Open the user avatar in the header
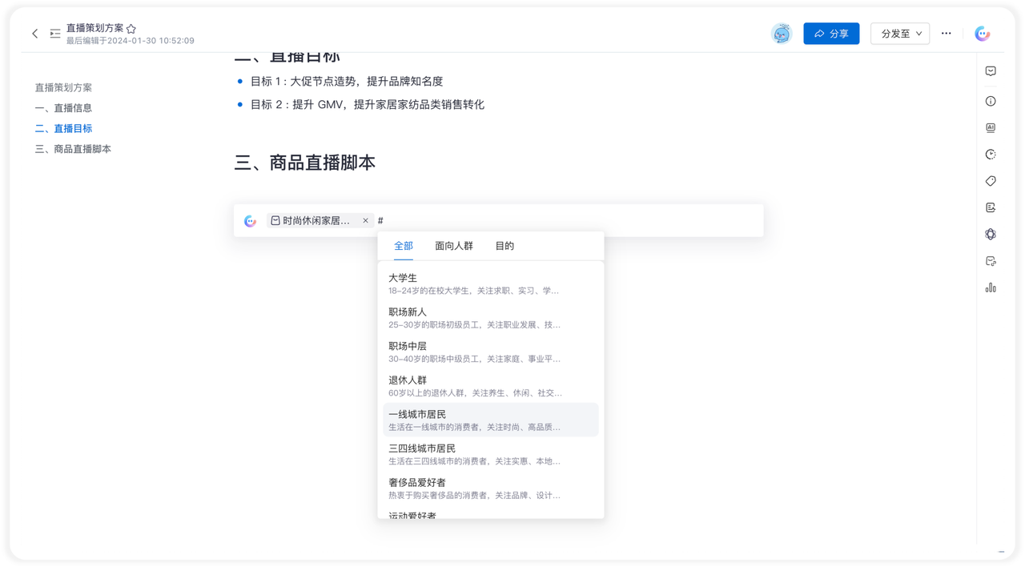Viewport: 1025px width, 567px height. [x=781, y=34]
